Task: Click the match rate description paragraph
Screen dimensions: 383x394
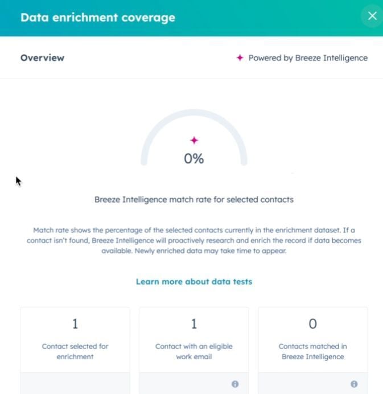Action: coord(194,240)
